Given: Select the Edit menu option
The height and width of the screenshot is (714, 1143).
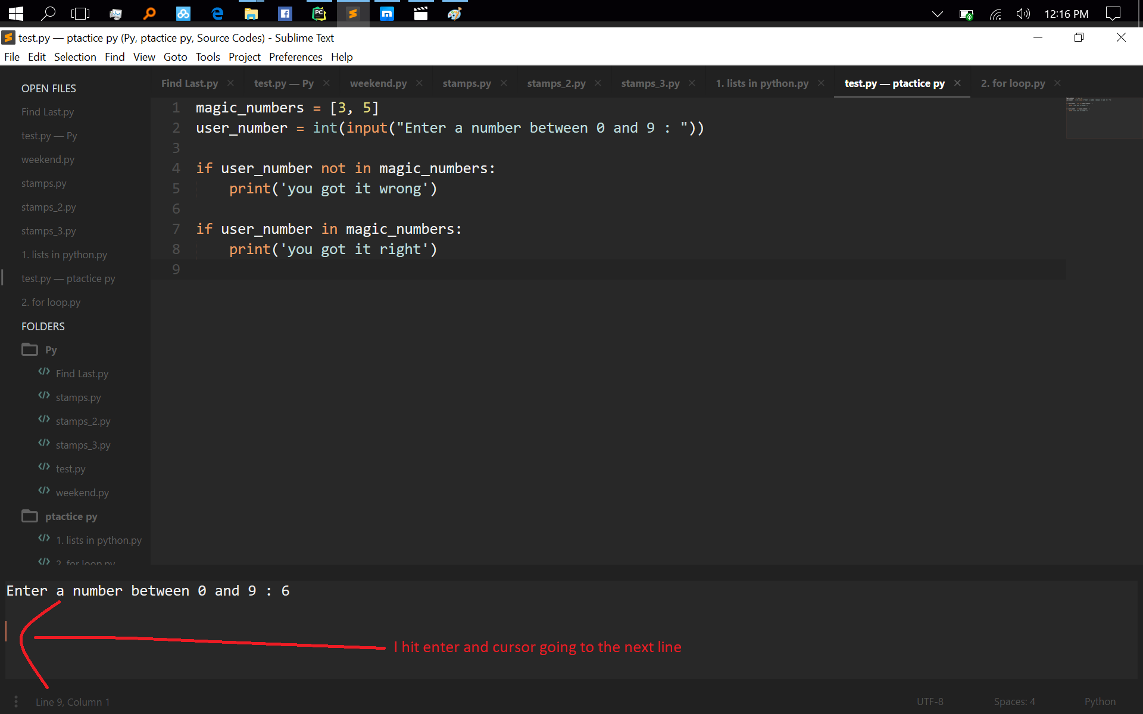Looking at the screenshot, I should click(x=37, y=57).
